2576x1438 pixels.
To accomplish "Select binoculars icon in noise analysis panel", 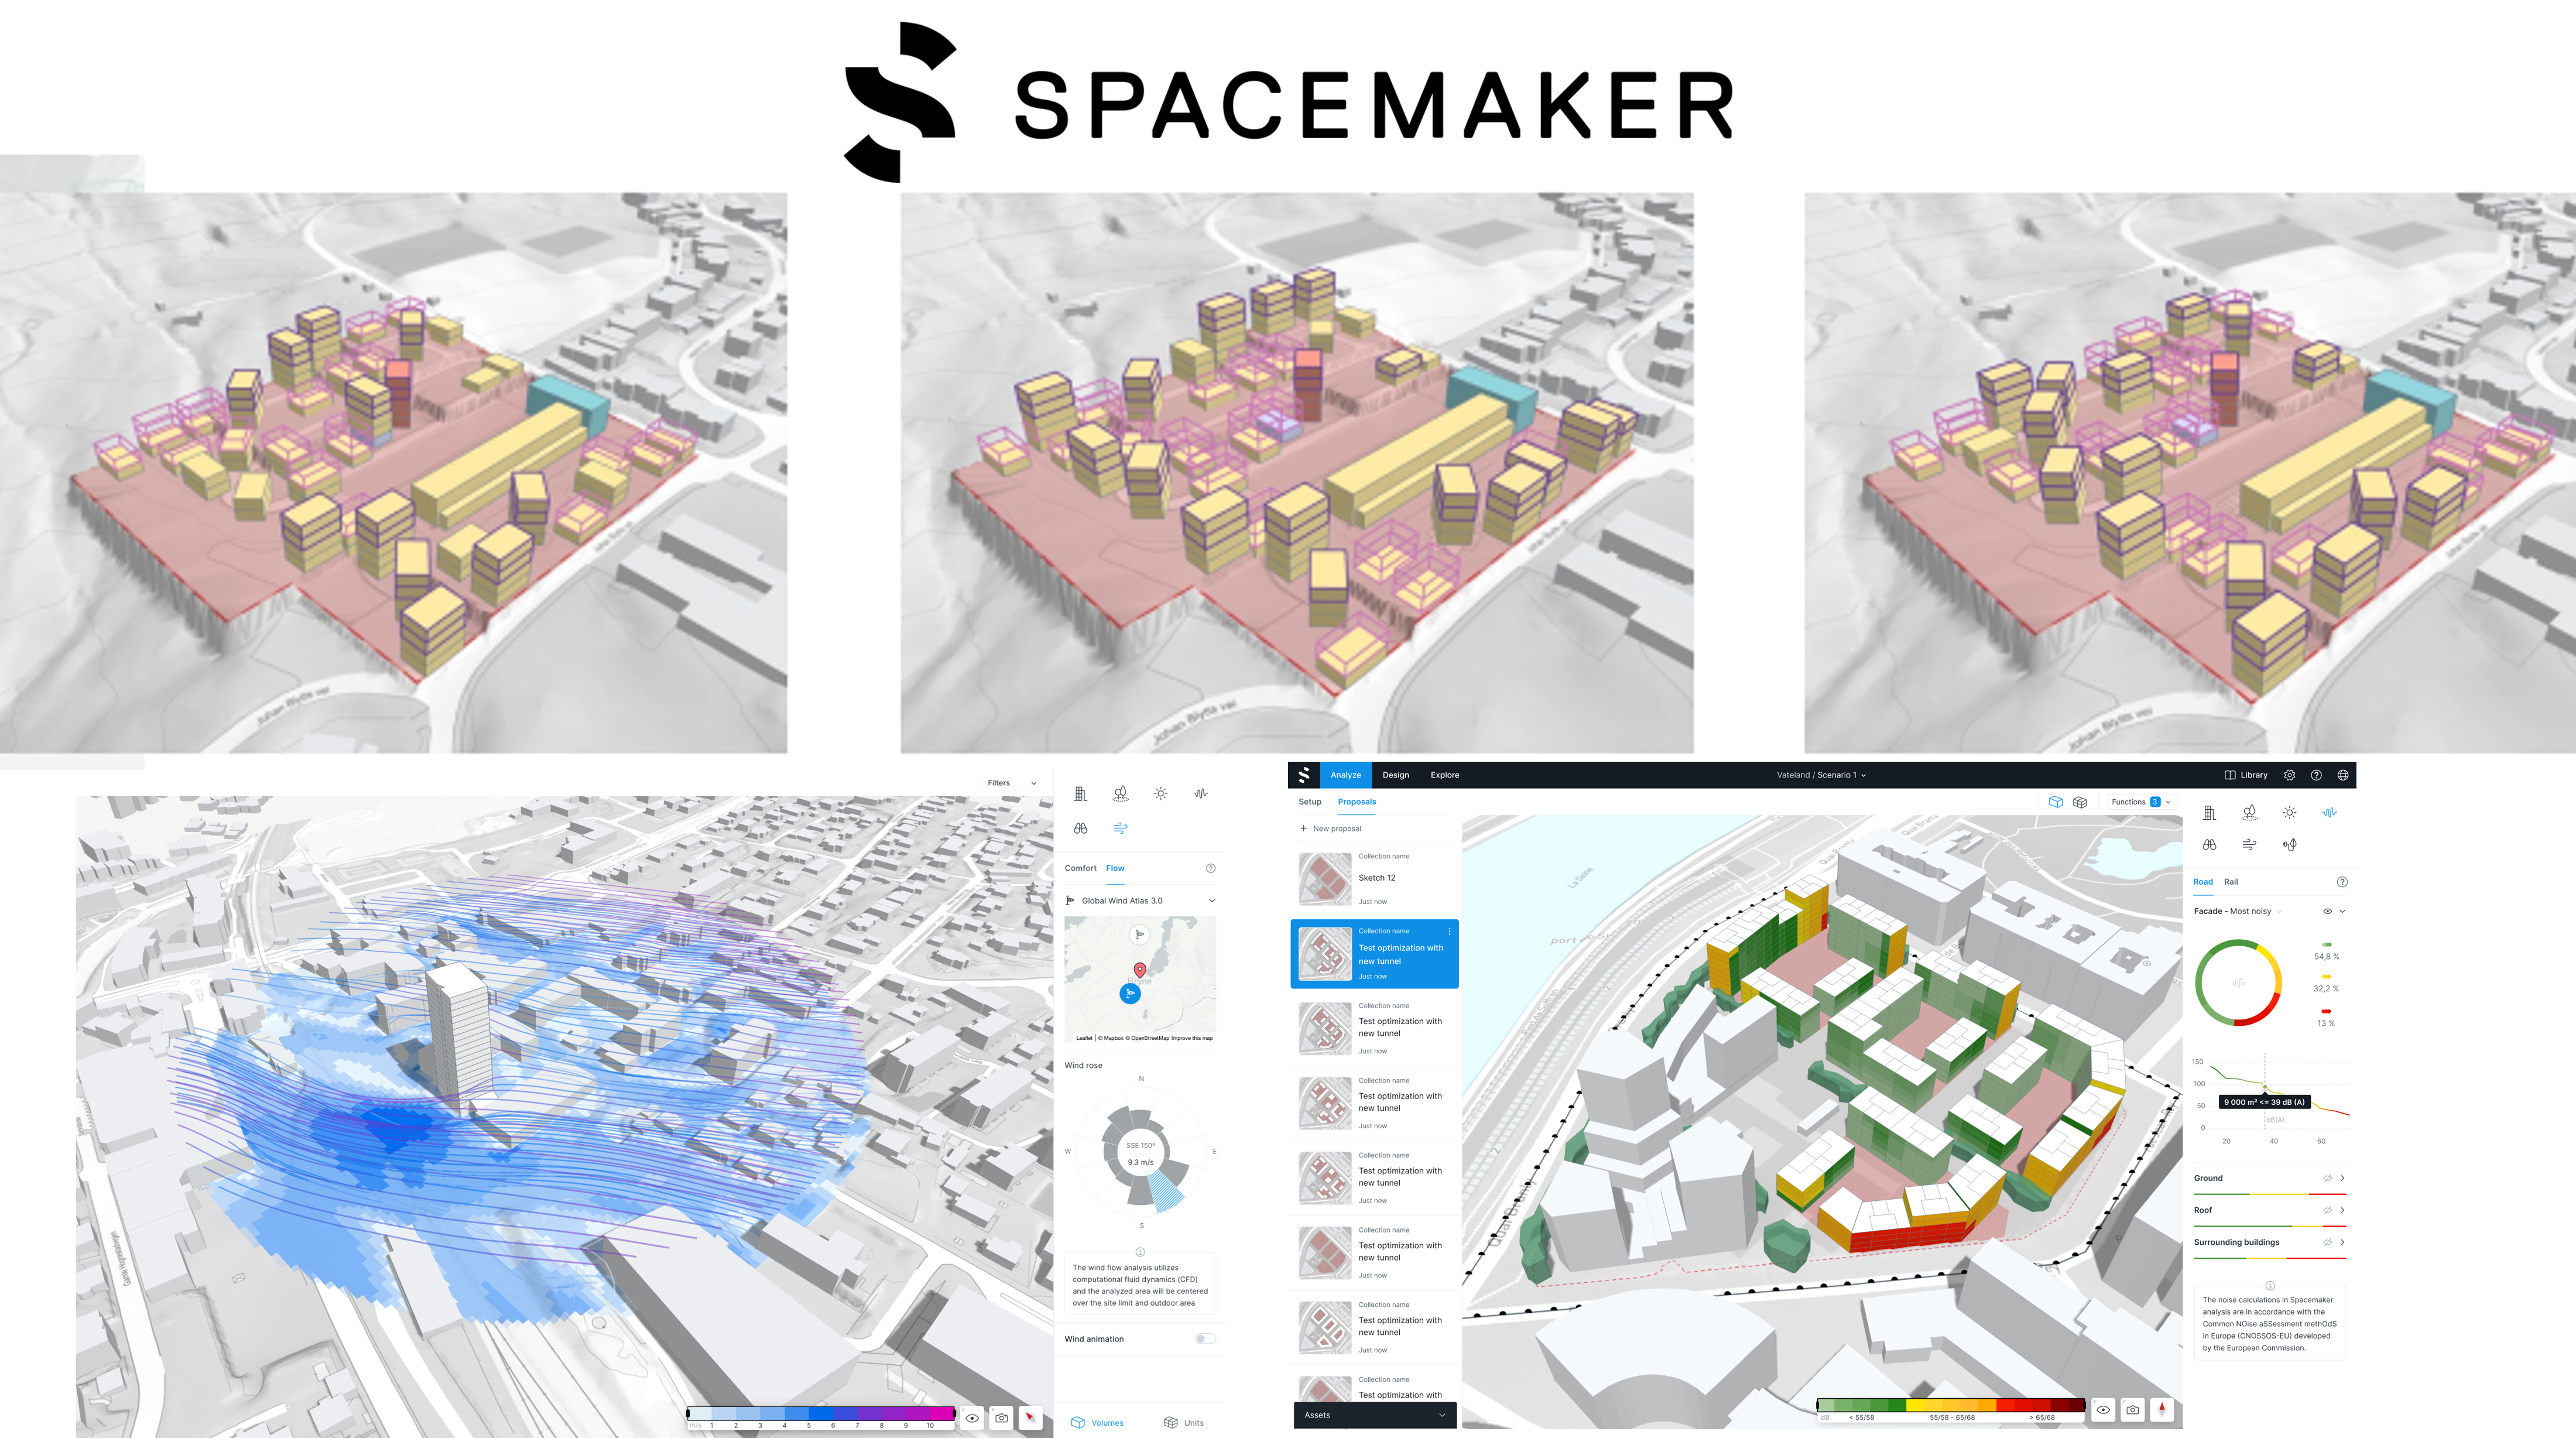I will tap(2209, 845).
